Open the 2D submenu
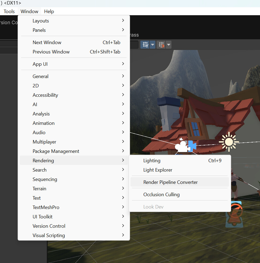Image resolution: width=260 pixels, height=263 pixels. coord(74,86)
